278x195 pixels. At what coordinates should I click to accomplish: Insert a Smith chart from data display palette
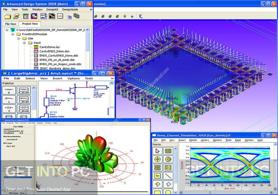coord(168,159)
